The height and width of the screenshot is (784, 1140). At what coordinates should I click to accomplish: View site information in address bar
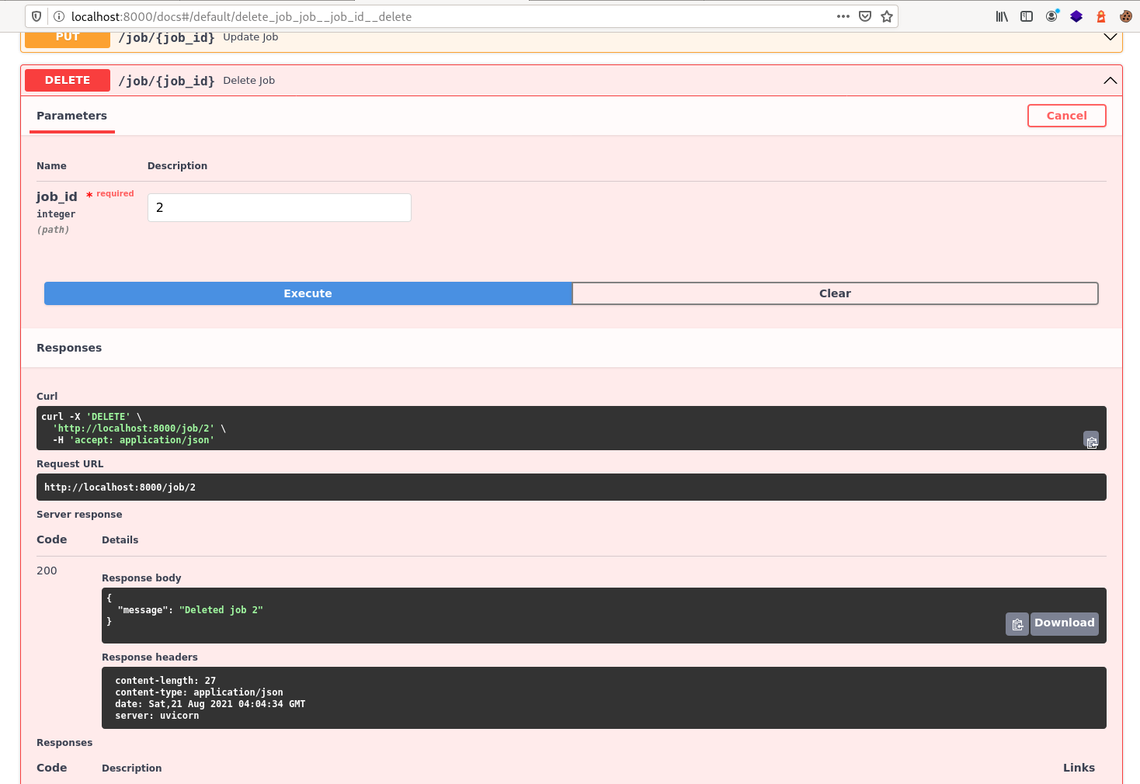pyautogui.click(x=58, y=16)
